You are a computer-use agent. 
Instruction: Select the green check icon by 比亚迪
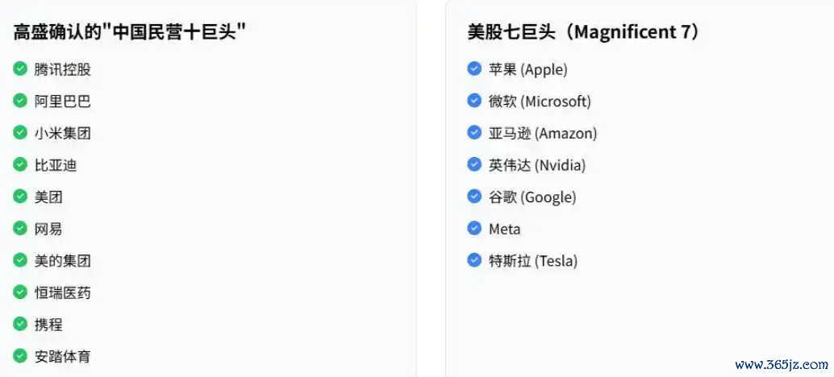click(x=20, y=164)
